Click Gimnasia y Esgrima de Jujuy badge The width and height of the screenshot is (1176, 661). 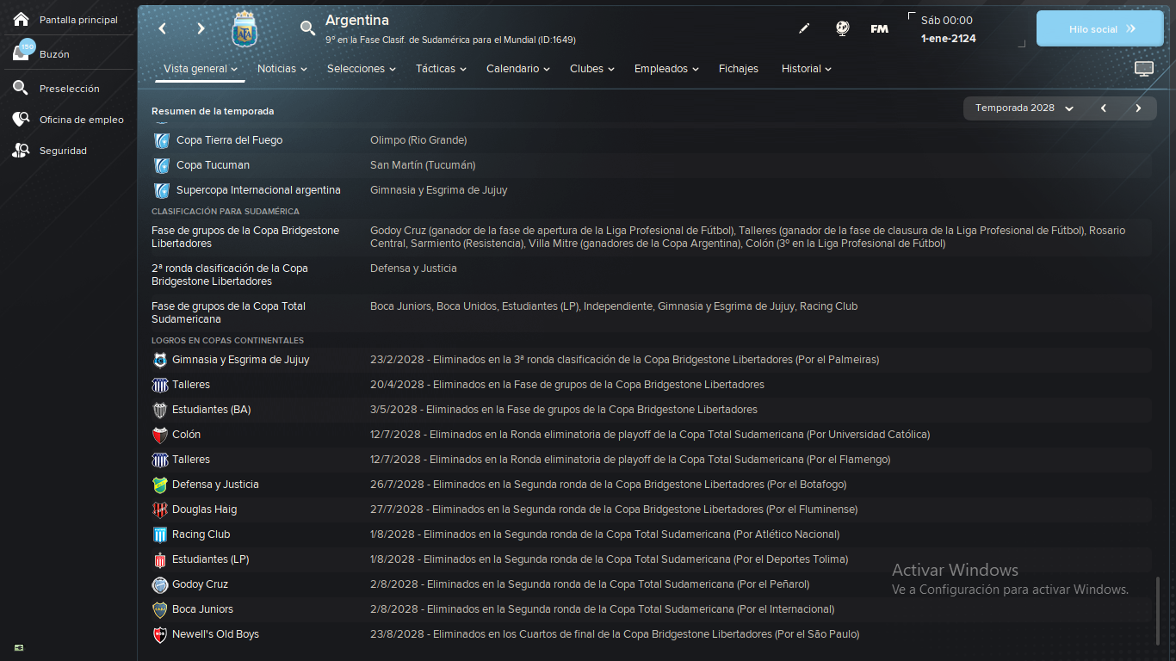coord(159,360)
